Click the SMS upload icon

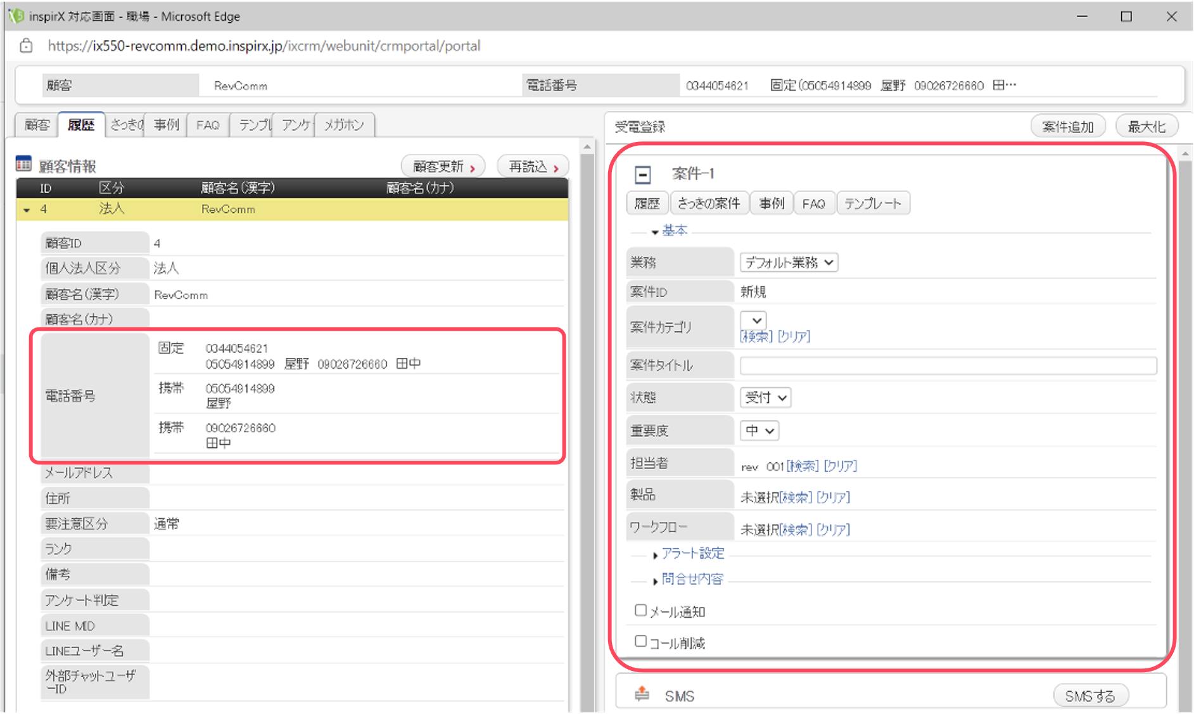click(642, 694)
